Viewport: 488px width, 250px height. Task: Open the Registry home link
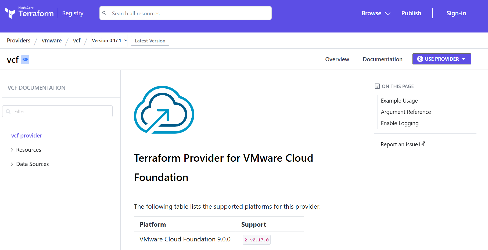[73, 13]
